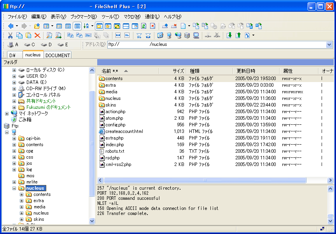Open the 通信(L) menu
336x234 pixels.
(152, 16)
